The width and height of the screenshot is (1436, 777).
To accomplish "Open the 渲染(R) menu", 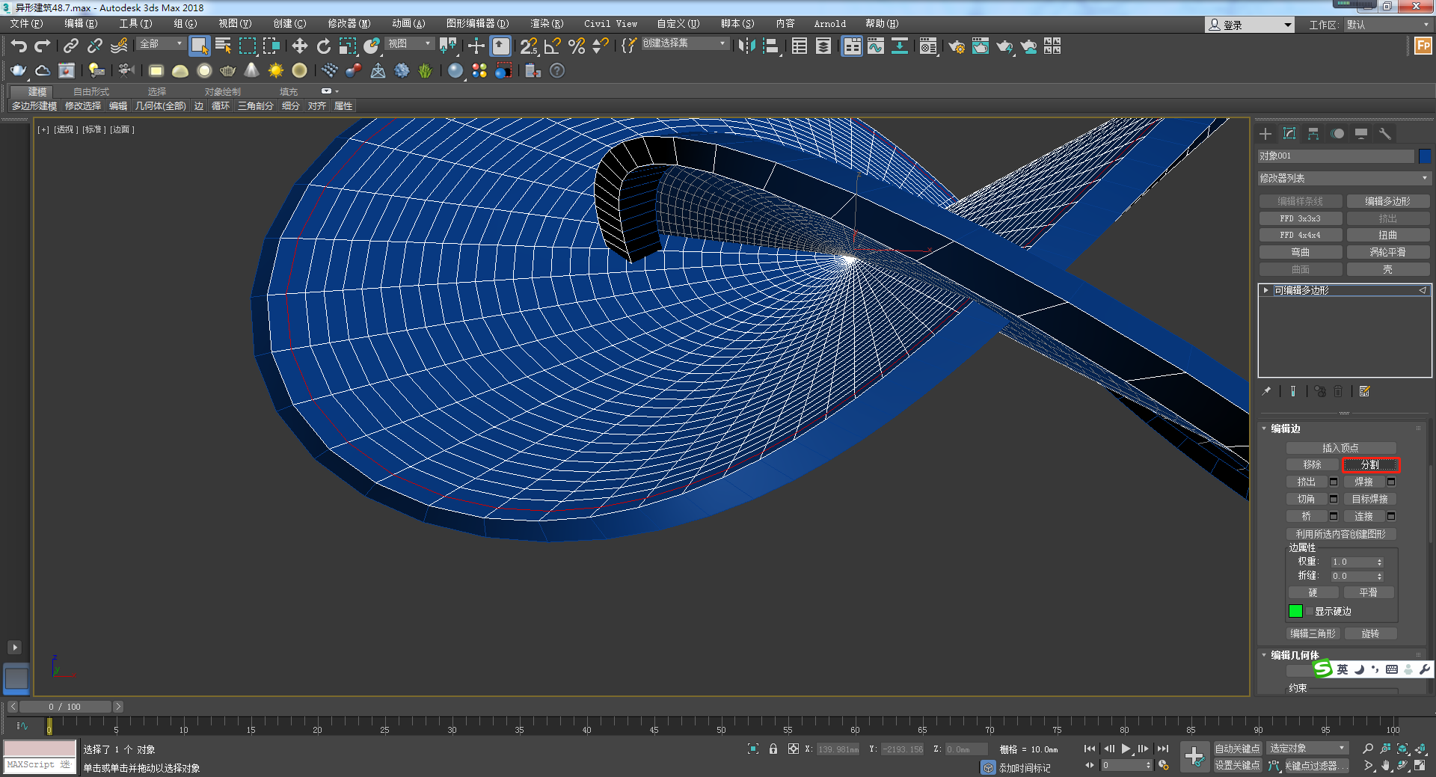I will point(547,24).
